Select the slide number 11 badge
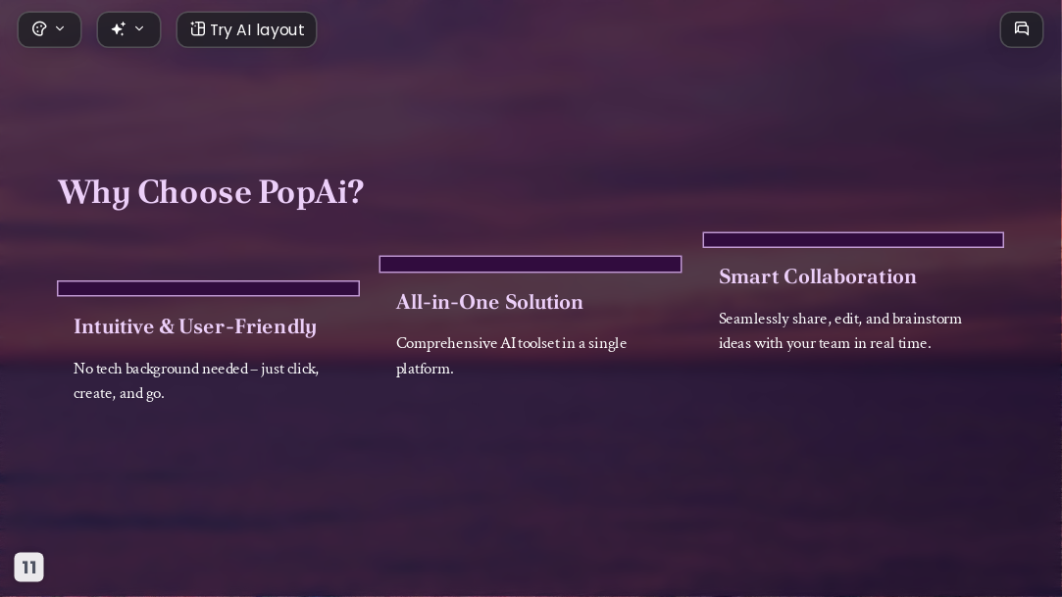Screen dimensions: 1062x597 [29, 568]
